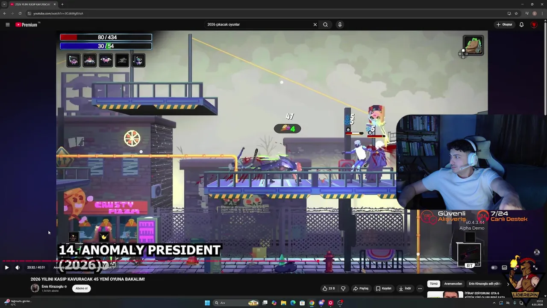Click video title 2026 YILINI KASIP KAVURACAK
The width and height of the screenshot is (547, 308).
coord(88,279)
